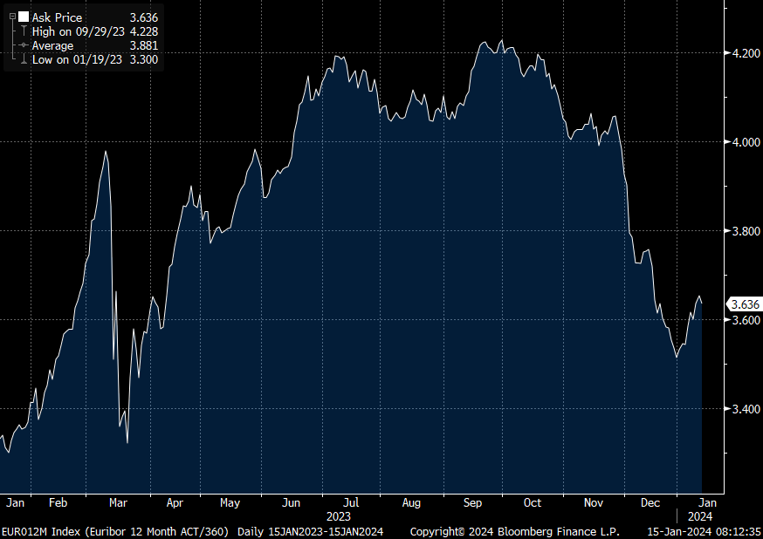This screenshot has height=539, width=763.
Task: Click the 3.400 y-axis label
Action: coord(745,409)
